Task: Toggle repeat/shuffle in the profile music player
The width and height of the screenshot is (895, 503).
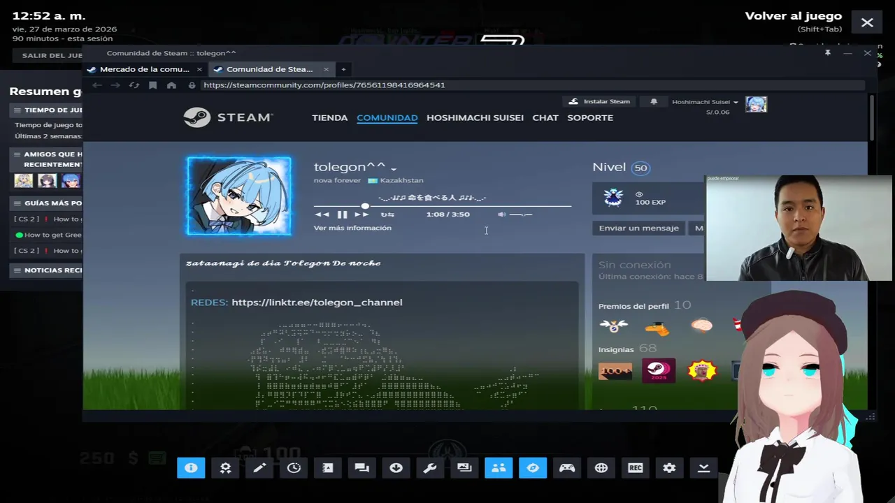Action: coord(387,214)
